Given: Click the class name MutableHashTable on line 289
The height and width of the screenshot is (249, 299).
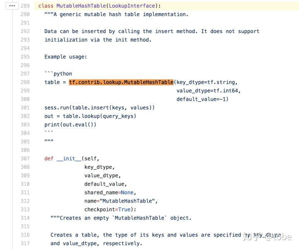Looking at the screenshot, I should (81, 6).
